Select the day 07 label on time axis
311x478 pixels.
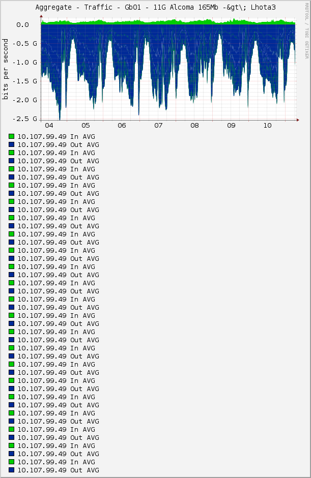point(158,125)
